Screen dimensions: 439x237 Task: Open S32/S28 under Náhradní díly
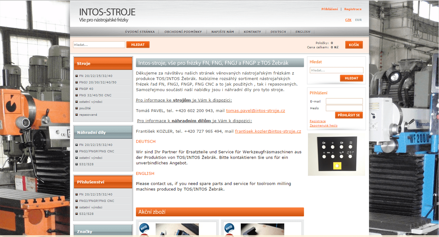(x=86, y=164)
